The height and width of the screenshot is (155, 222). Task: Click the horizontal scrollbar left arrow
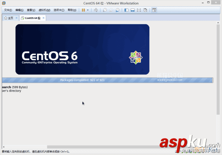tap(4, 147)
